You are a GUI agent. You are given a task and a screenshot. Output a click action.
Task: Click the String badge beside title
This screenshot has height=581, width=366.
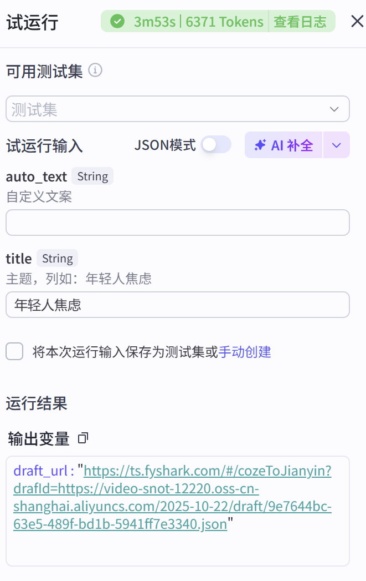pos(57,258)
